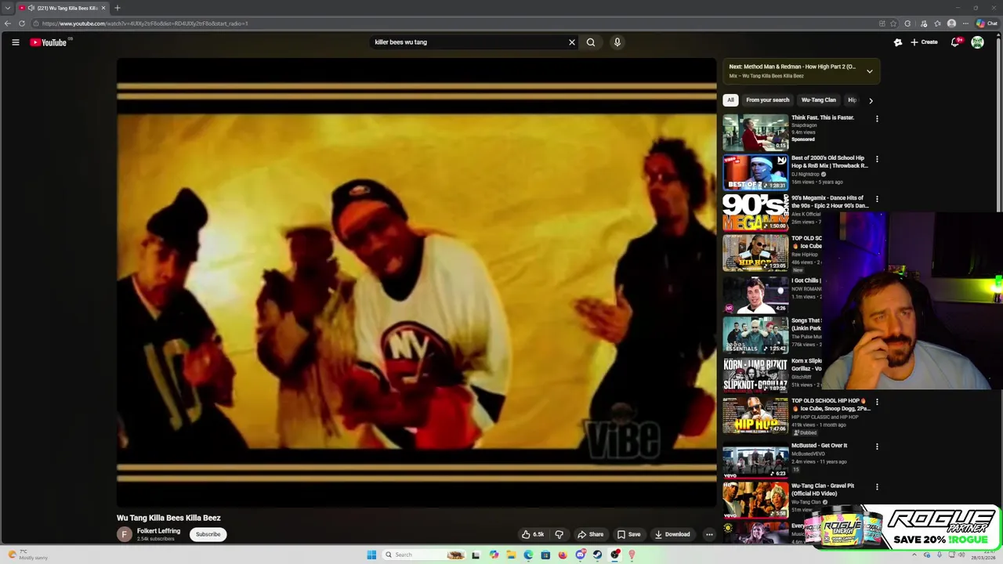Open more actions ellipsis under video
The image size is (1003, 564).
709,534
